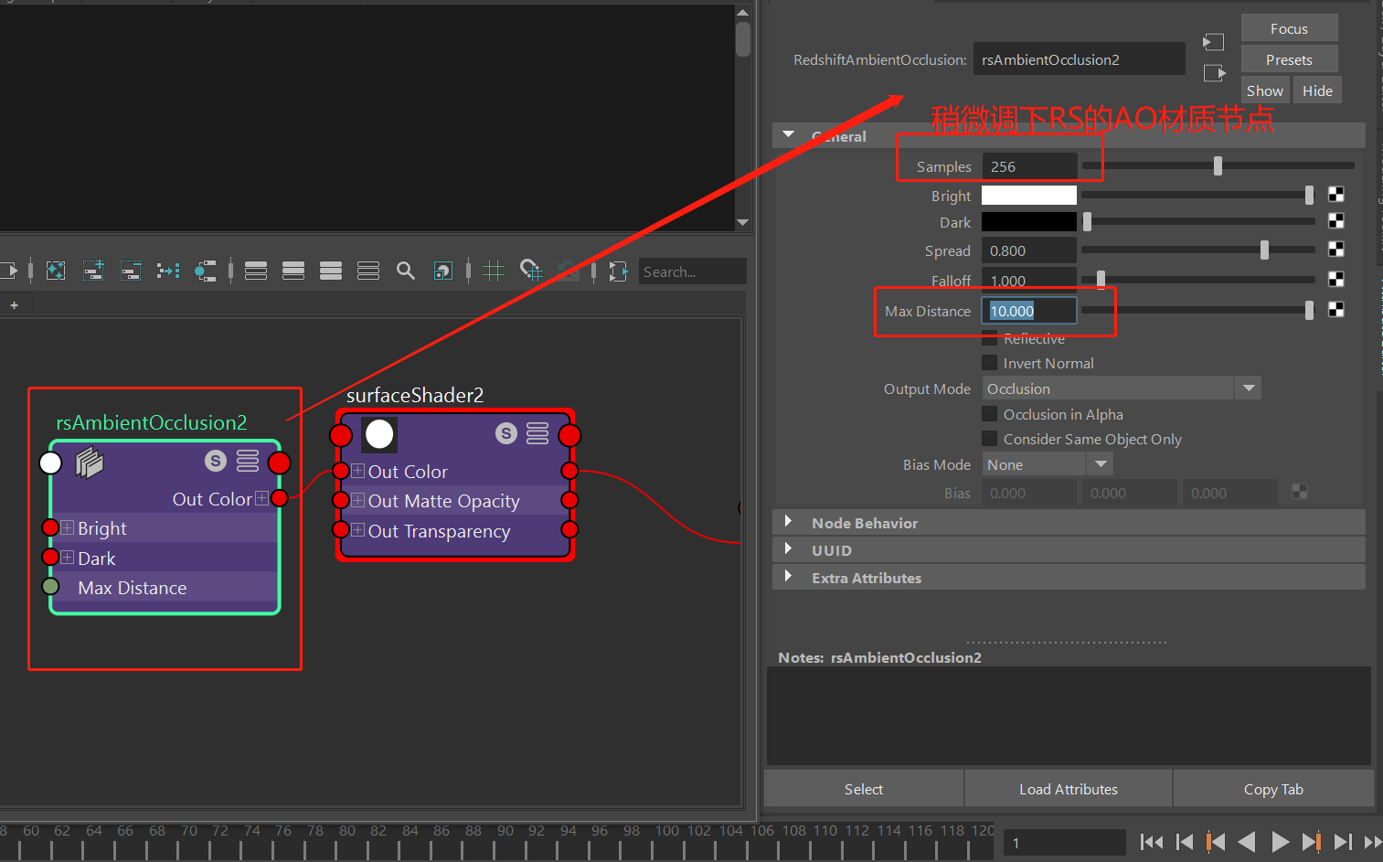Expand the Dark attribute on rsAmbientOcclusion2 node
The height and width of the screenshot is (862, 1383).
pyautogui.click(x=67, y=558)
